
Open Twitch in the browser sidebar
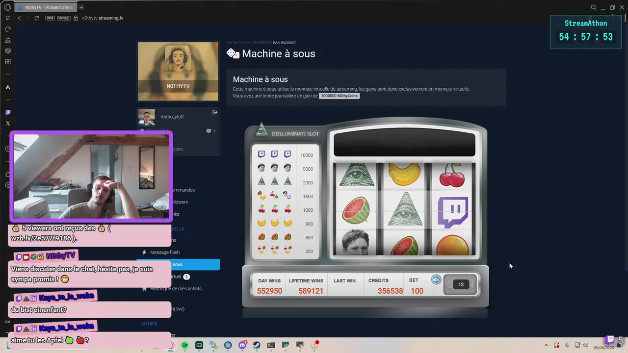[x=8, y=112]
